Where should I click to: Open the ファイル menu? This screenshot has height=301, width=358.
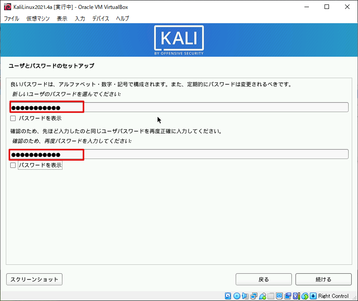pyautogui.click(x=12, y=18)
